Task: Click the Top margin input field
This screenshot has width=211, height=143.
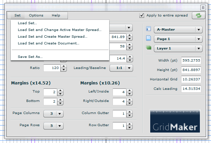Action: click(x=50, y=92)
